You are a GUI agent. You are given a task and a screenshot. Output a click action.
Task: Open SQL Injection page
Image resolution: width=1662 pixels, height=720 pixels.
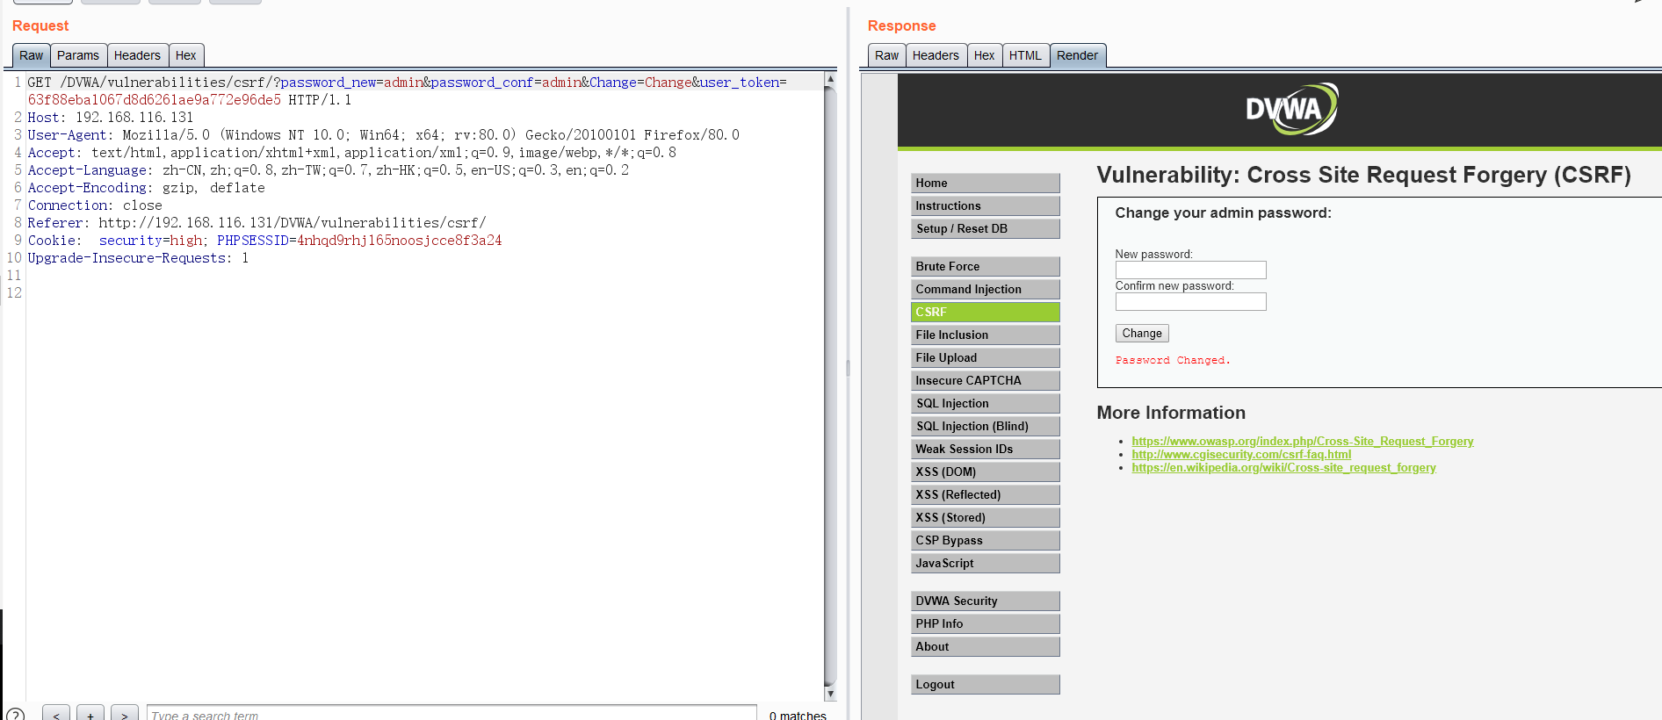(985, 403)
